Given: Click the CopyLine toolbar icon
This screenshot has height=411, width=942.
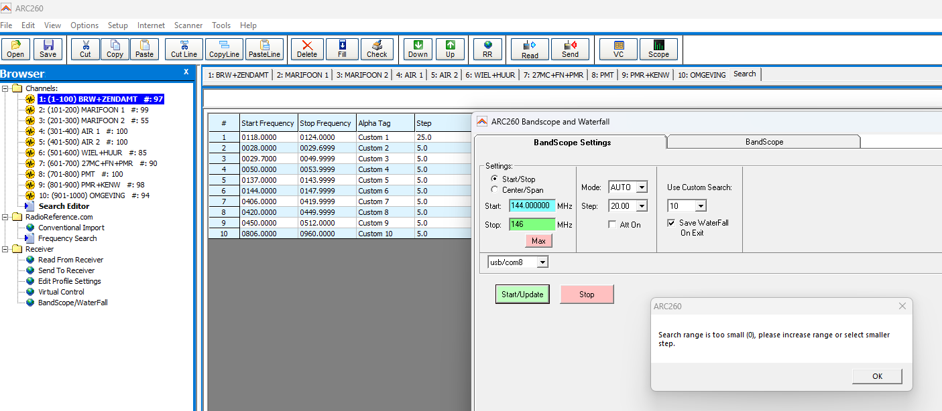Looking at the screenshot, I should 224,49.
